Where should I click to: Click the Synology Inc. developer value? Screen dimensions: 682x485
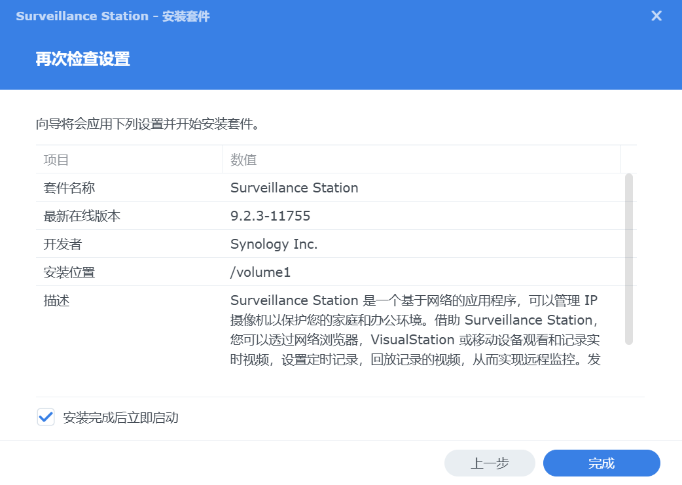point(274,244)
